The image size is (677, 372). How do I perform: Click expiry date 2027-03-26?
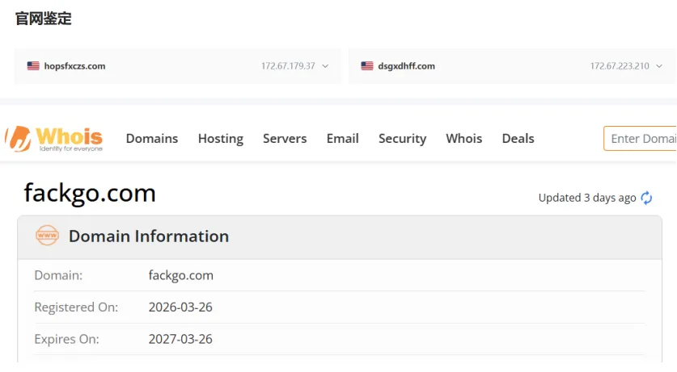180,339
